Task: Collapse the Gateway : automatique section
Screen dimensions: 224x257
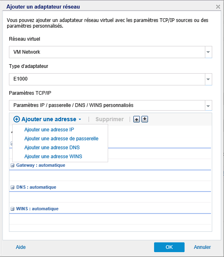Action: (x=13, y=166)
